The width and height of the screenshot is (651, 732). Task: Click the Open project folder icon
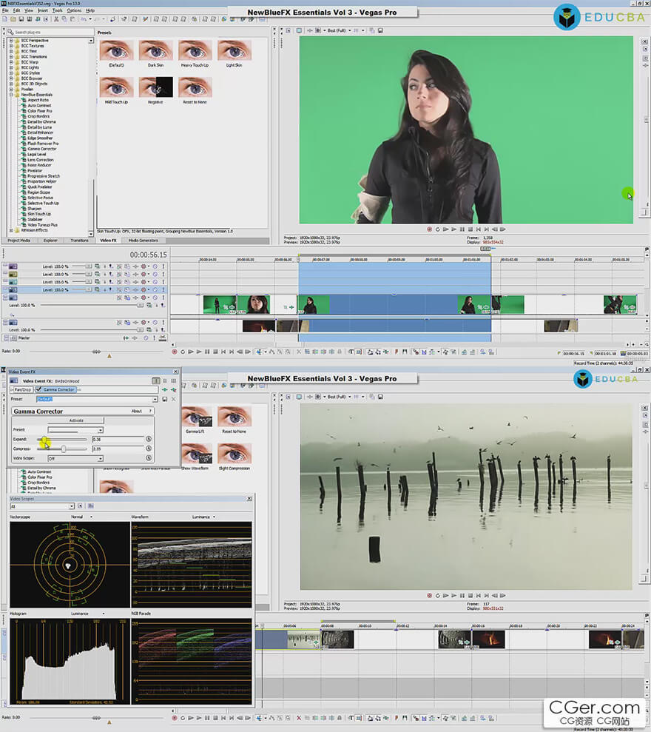point(13,19)
